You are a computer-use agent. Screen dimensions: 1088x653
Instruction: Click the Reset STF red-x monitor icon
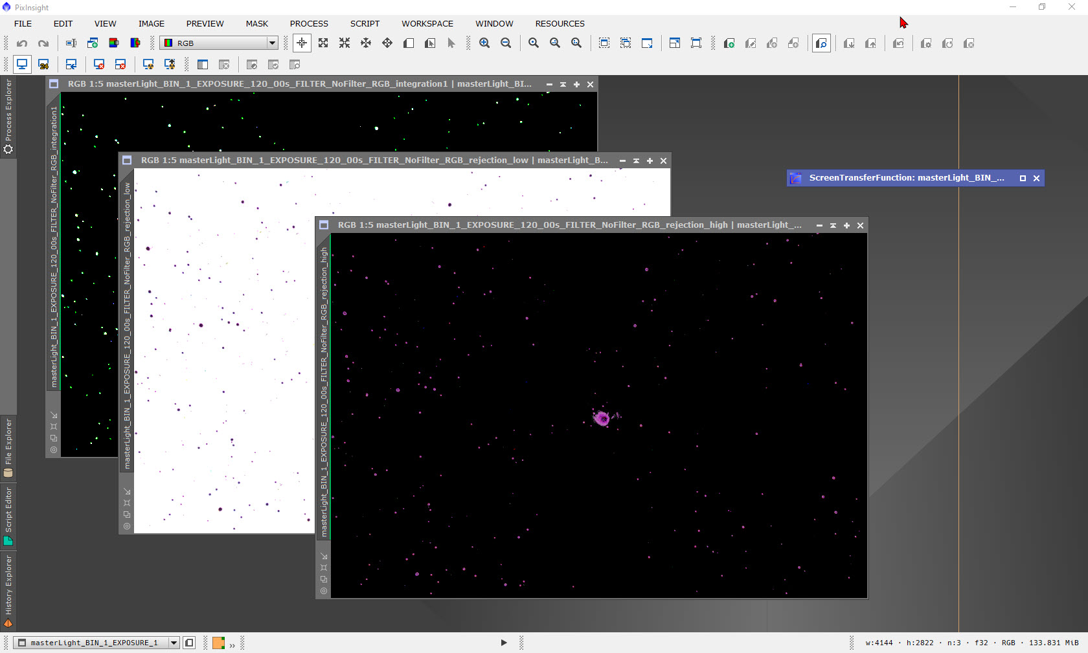tap(99, 65)
